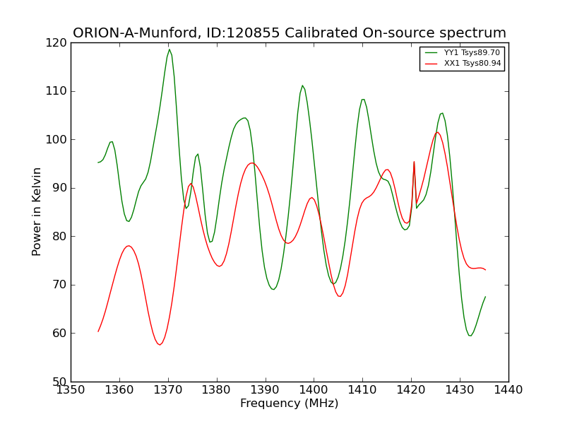
Task: Click the x-axis tick label 1400
Action: [x=314, y=390]
